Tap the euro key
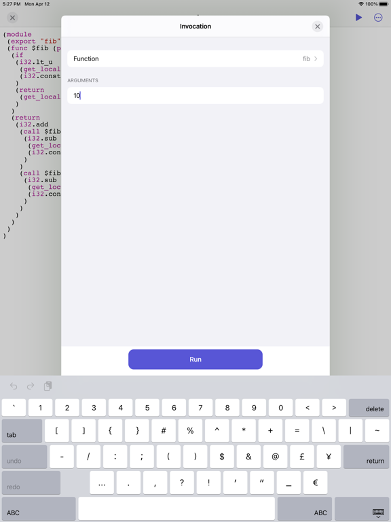 (315, 483)
